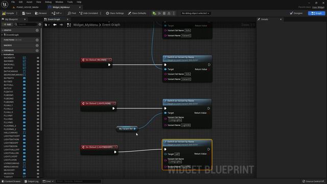Viewport: 327px width, 184px height.
Task: Navigate back in graph history
Action: pyautogui.click(x=55, y=25)
